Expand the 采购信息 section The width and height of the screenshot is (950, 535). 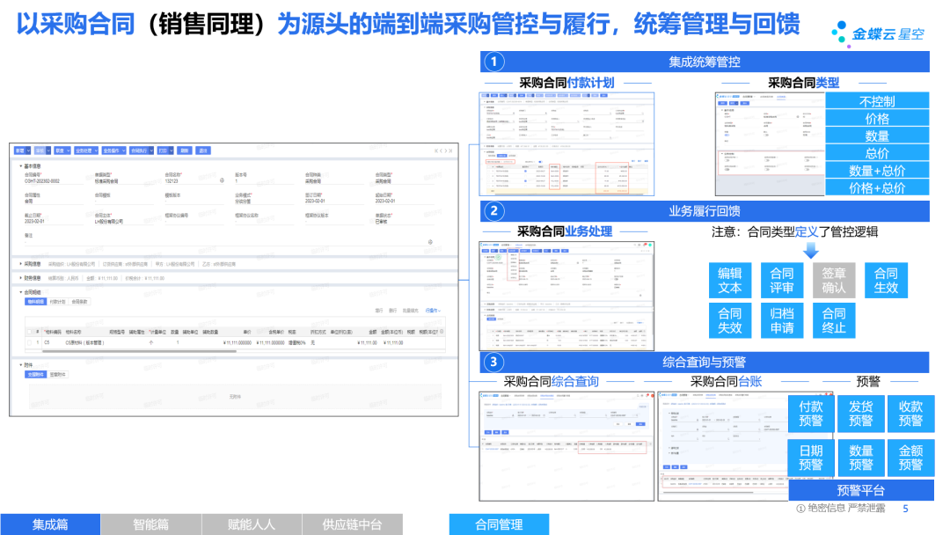[20, 264]
